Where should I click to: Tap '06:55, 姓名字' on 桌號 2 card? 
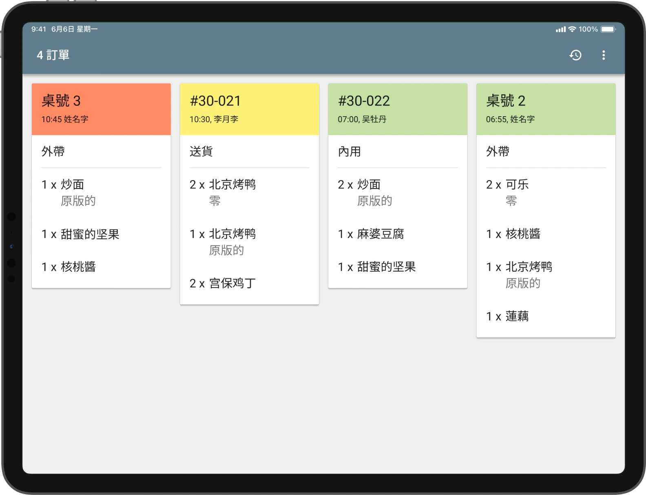point(510,119)
